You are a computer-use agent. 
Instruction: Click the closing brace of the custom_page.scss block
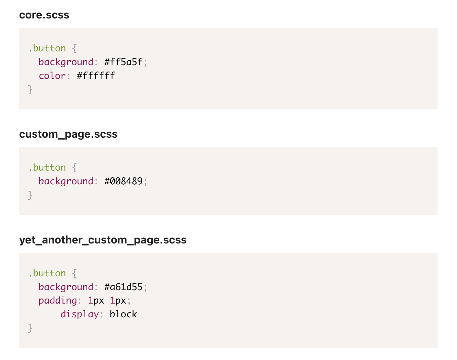tap(30, 195)
